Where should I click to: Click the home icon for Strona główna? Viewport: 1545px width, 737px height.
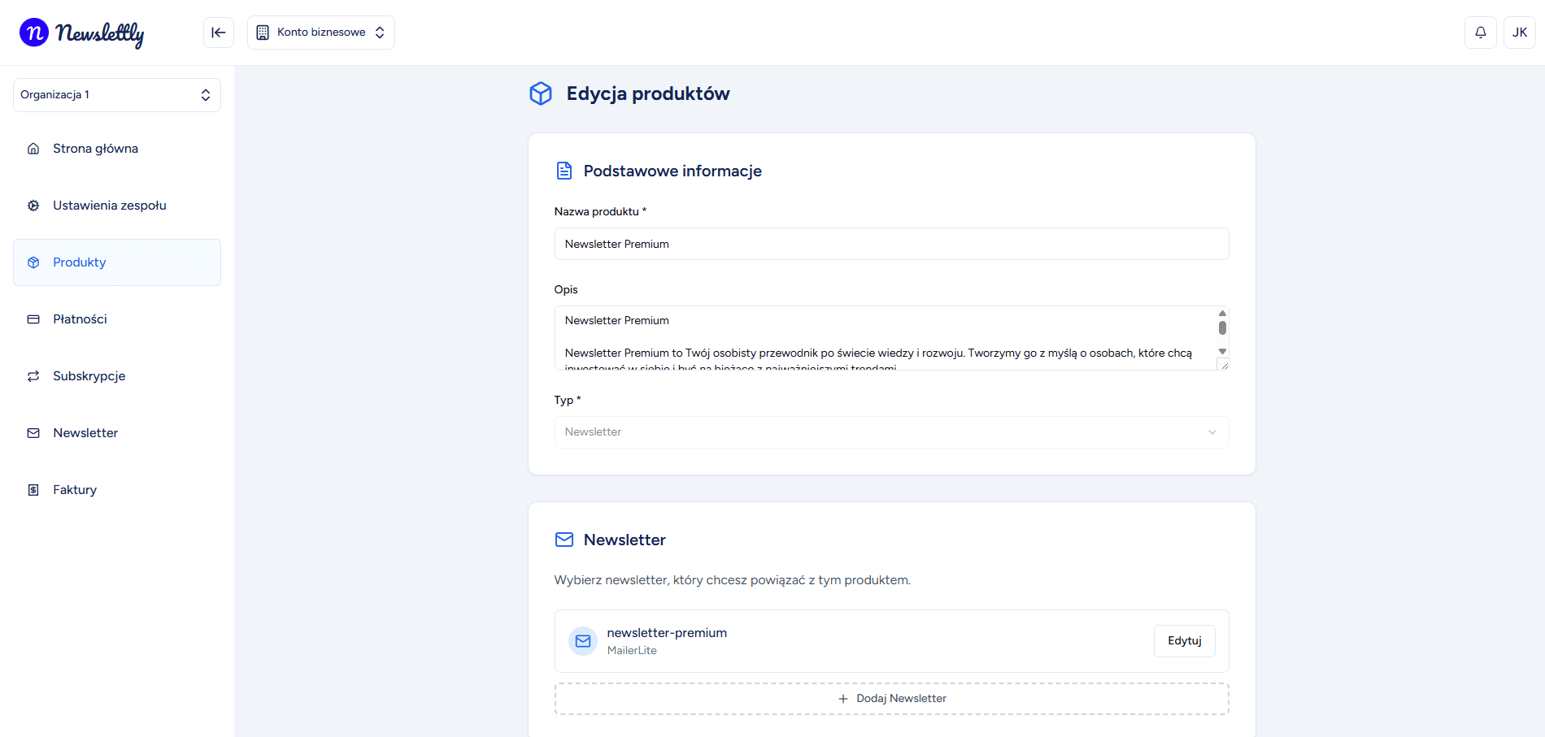pyautogui.click(x=33, y=149)
